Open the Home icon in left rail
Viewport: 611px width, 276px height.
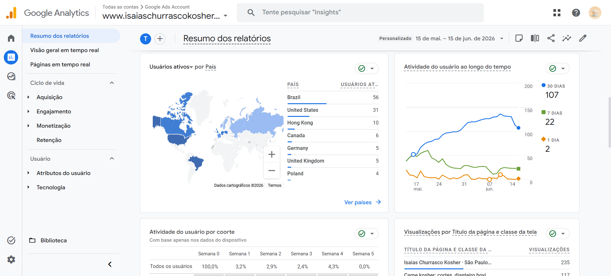[x=11, y=38]
